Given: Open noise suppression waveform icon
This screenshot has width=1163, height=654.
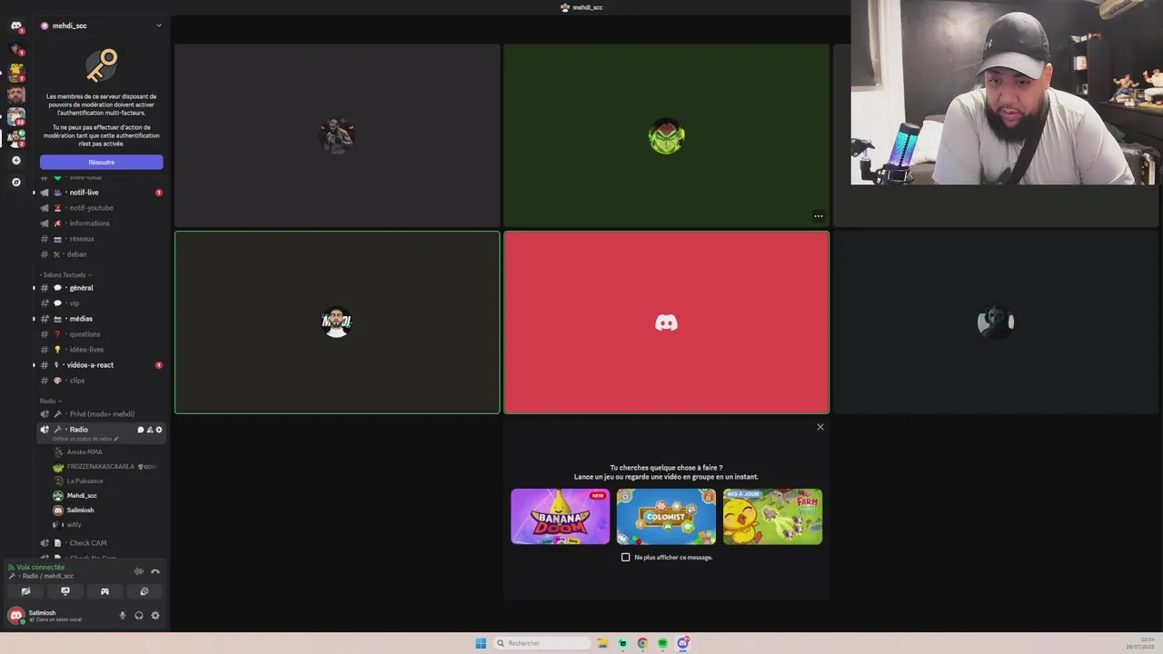Looking at the screenshot, I should point(139,571).
